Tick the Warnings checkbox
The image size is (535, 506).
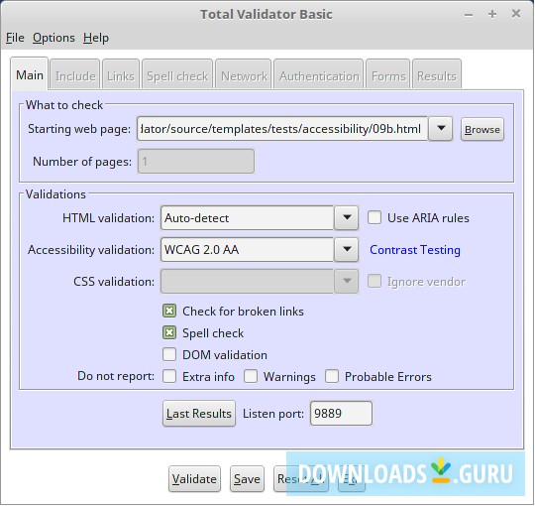[251, 376]
